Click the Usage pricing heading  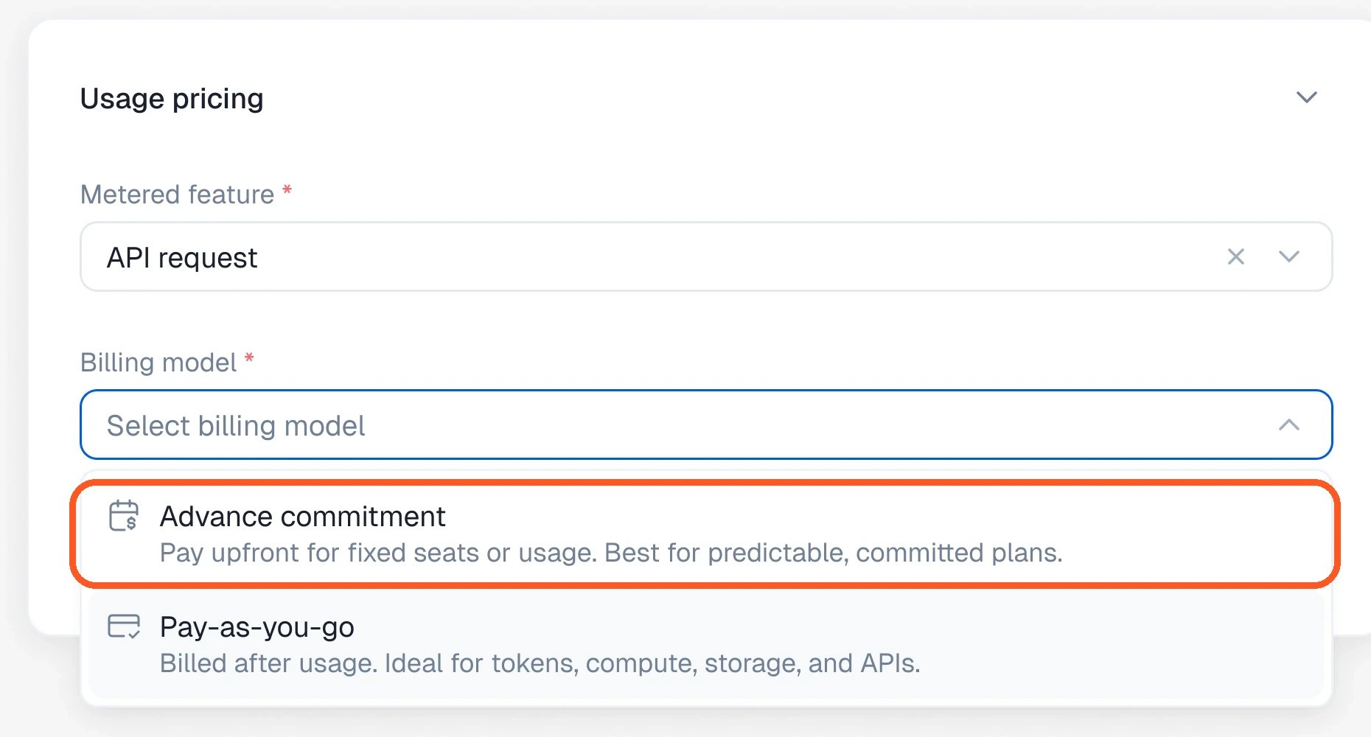(x=172, y=99)
